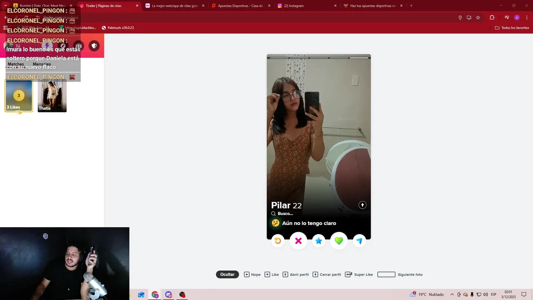This screenshot has height=300, width=533.
Task: Open the browser profile avatar
Action: 517,17
